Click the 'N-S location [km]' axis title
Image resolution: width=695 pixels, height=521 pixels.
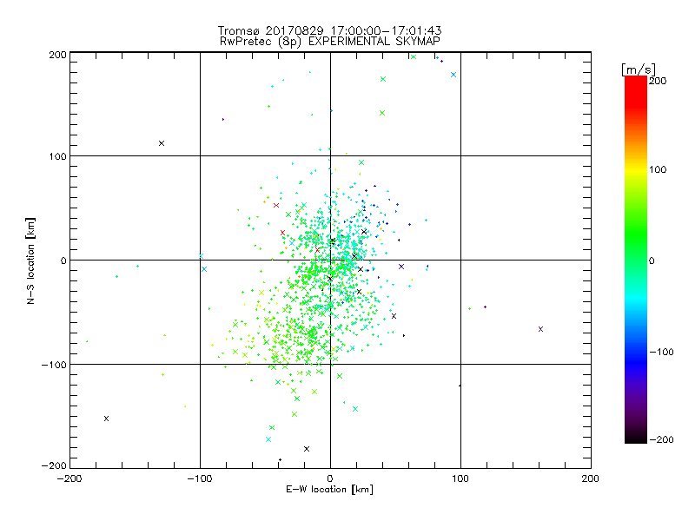coord(30,261)
